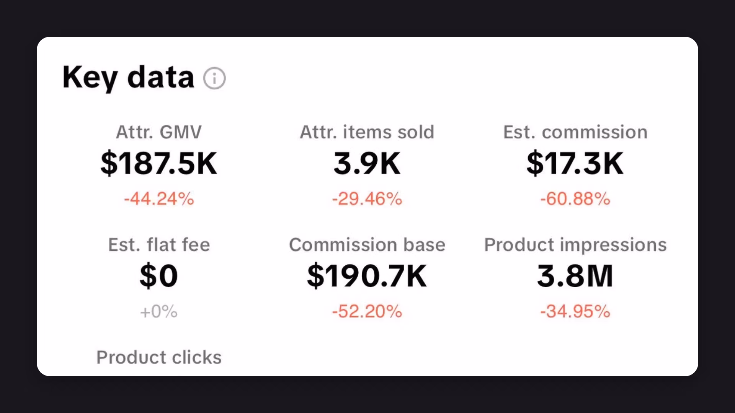Open the Attr. items sold label
The image size is (735, 413).
tap(367, 132)
